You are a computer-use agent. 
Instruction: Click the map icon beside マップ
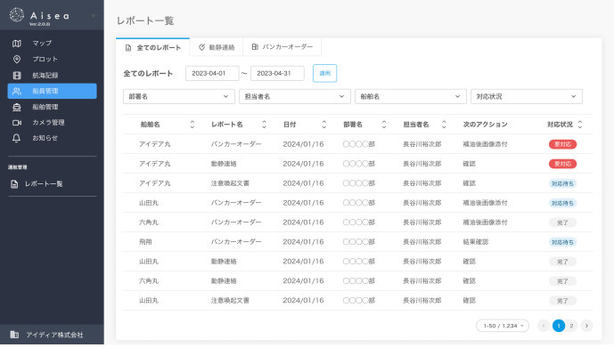click(16, 44)
